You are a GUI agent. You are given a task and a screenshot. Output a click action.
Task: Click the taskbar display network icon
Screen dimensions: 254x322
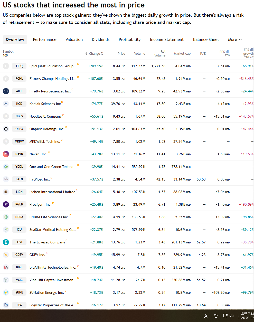225,316
